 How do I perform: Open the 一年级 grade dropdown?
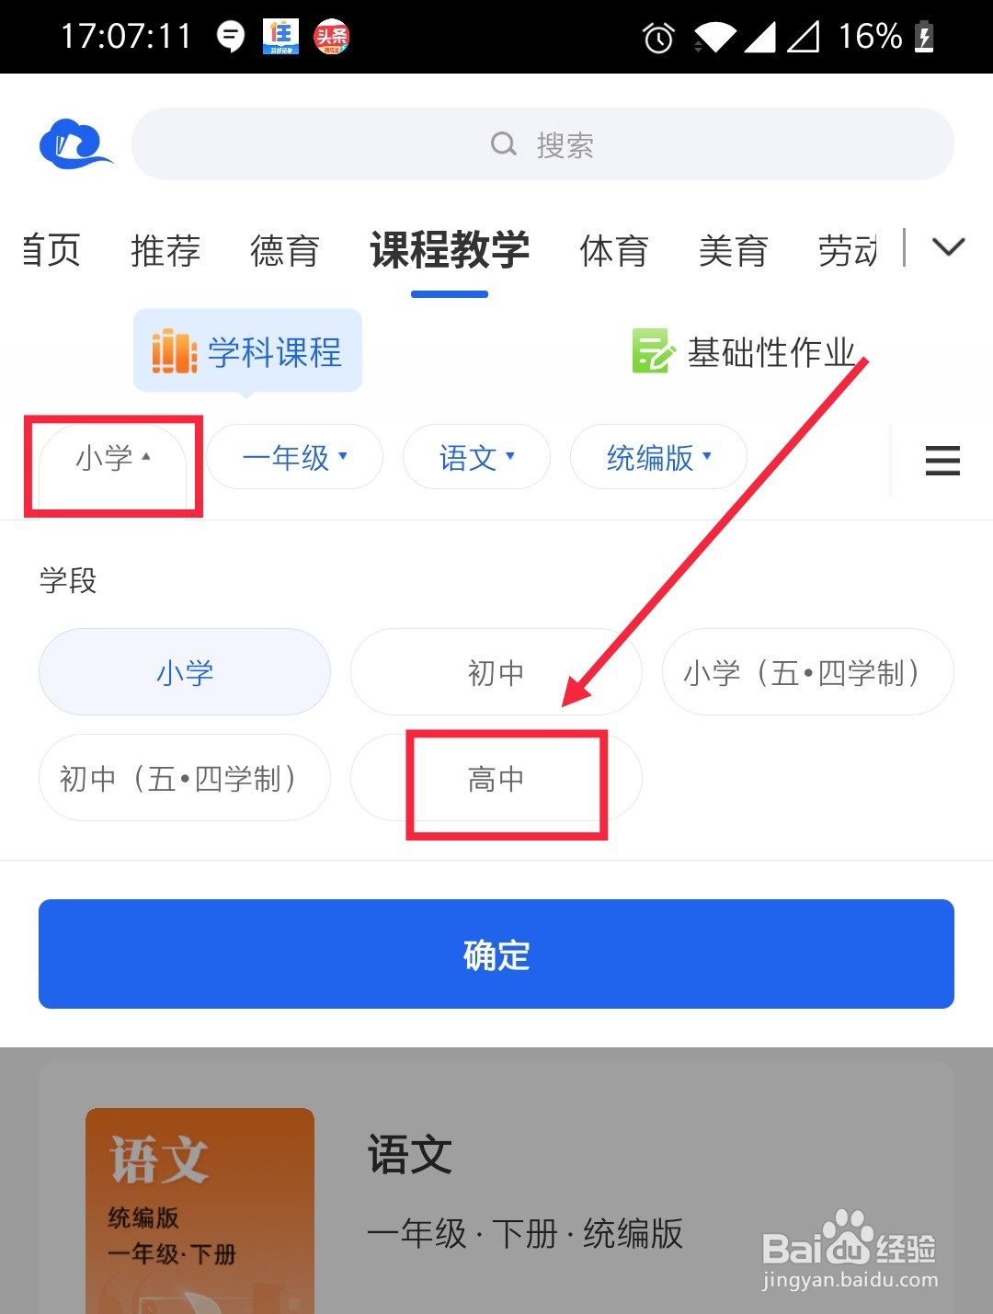coord(294,457)
